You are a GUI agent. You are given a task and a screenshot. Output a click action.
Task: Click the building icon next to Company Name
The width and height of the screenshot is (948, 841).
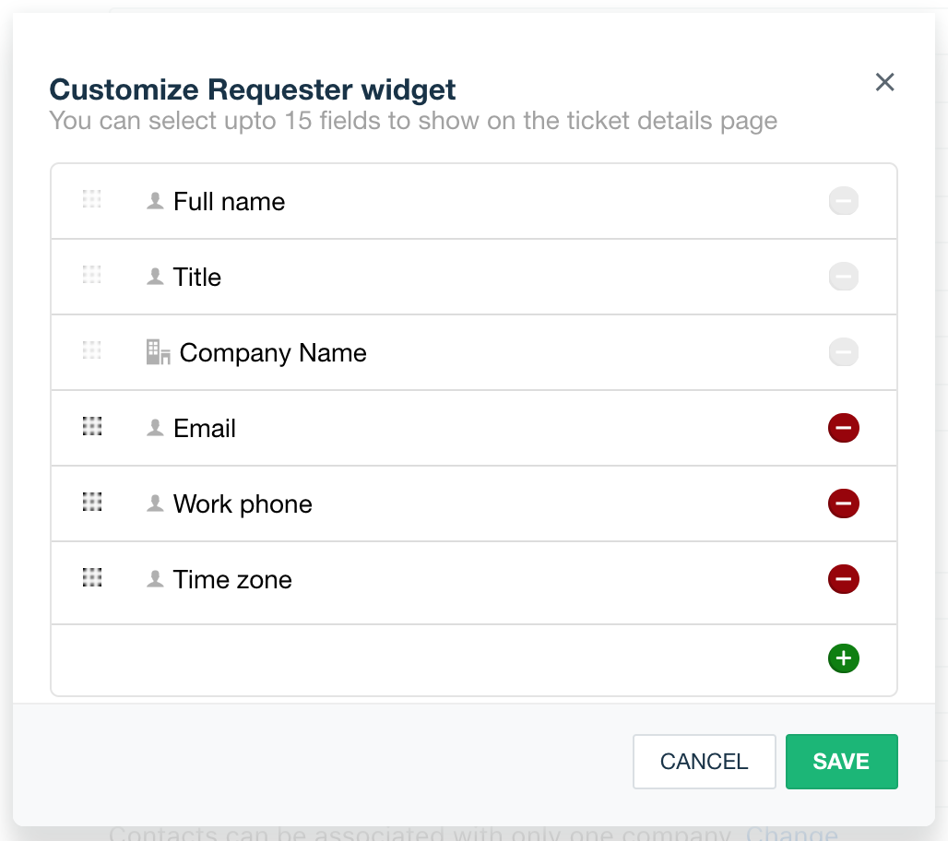(158, 352)
